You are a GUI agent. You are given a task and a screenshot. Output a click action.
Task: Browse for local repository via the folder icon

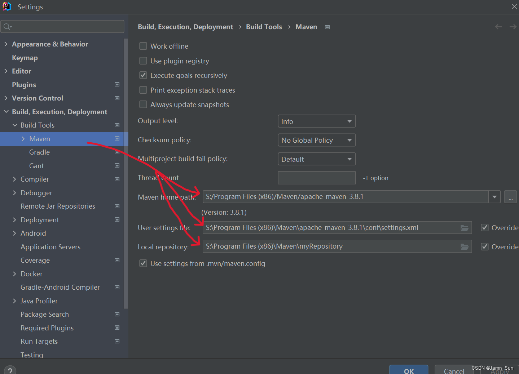465,246
